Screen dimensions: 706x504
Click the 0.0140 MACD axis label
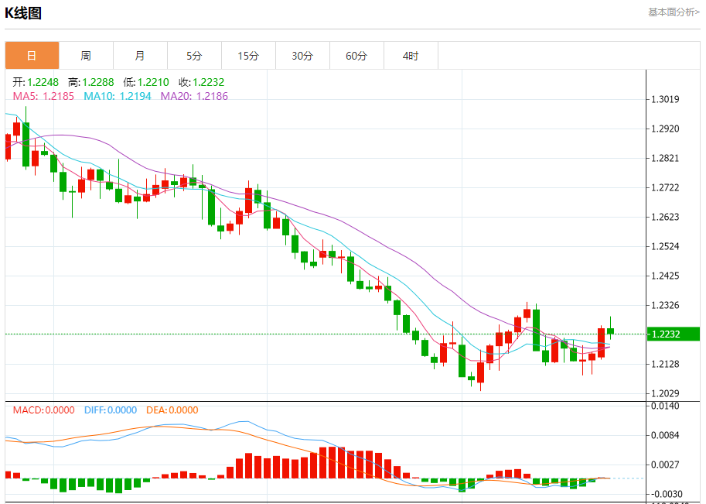click(666, 406)
